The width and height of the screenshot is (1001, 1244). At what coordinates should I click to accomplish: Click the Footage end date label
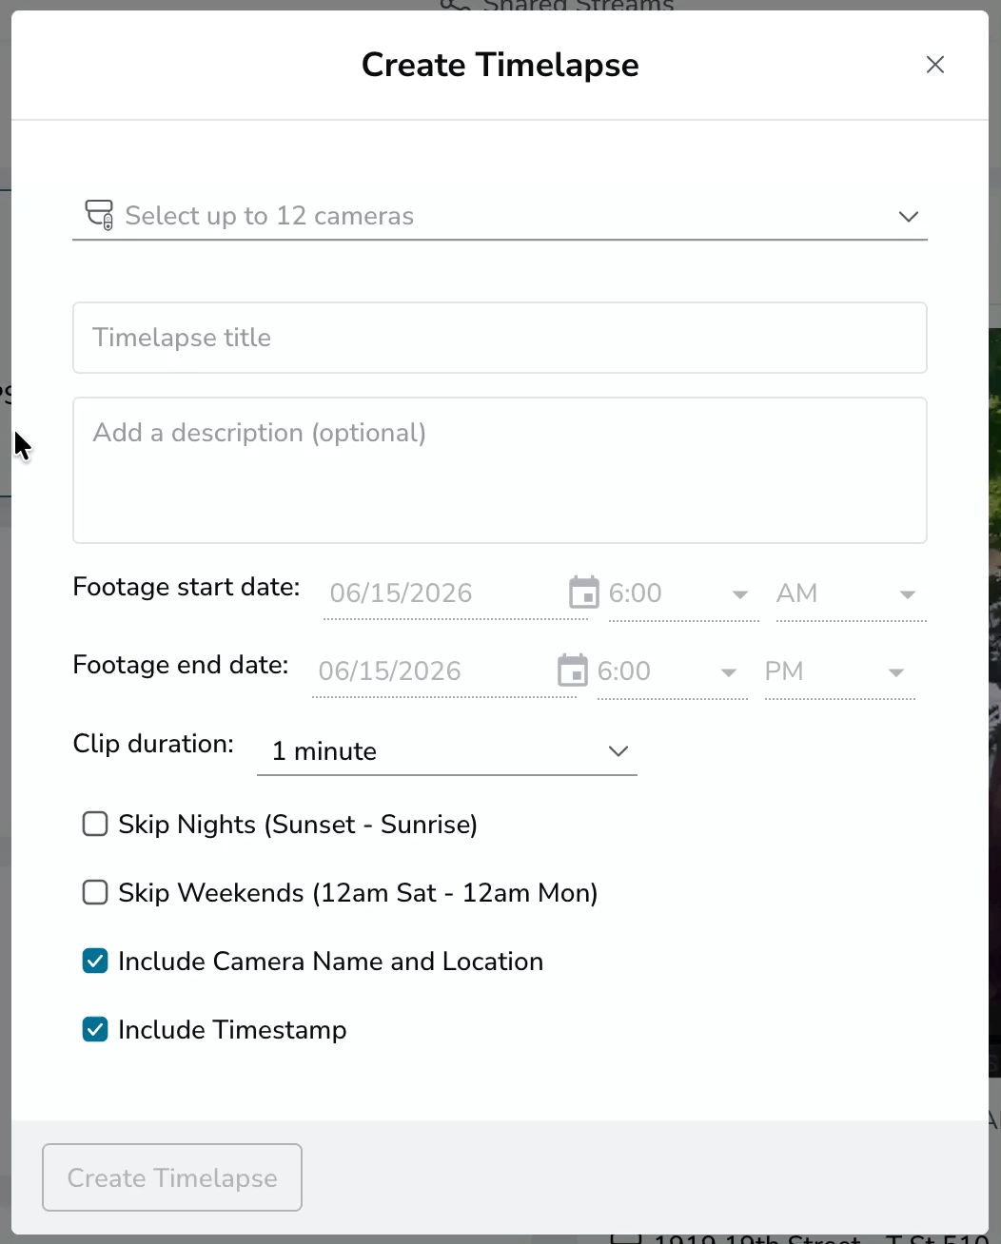pyautogui.click(x=181, y=665)
